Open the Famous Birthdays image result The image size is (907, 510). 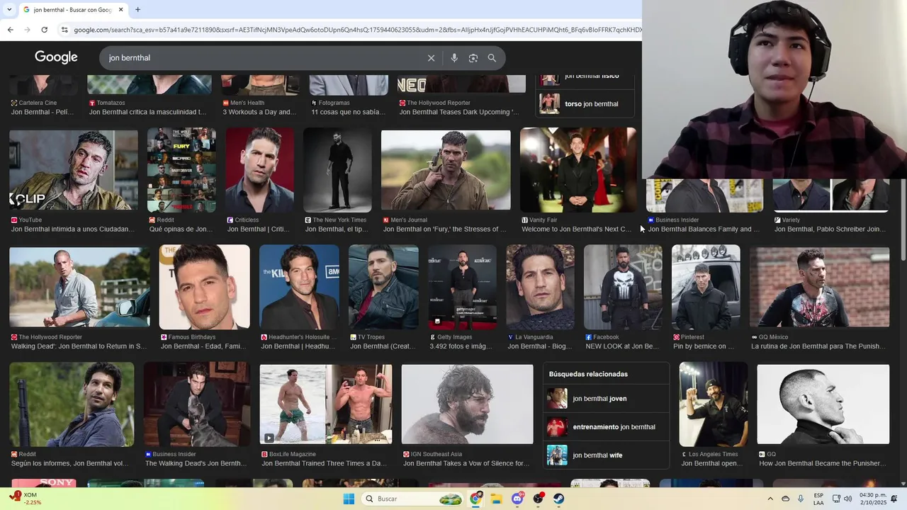click(x=204, y=287)
